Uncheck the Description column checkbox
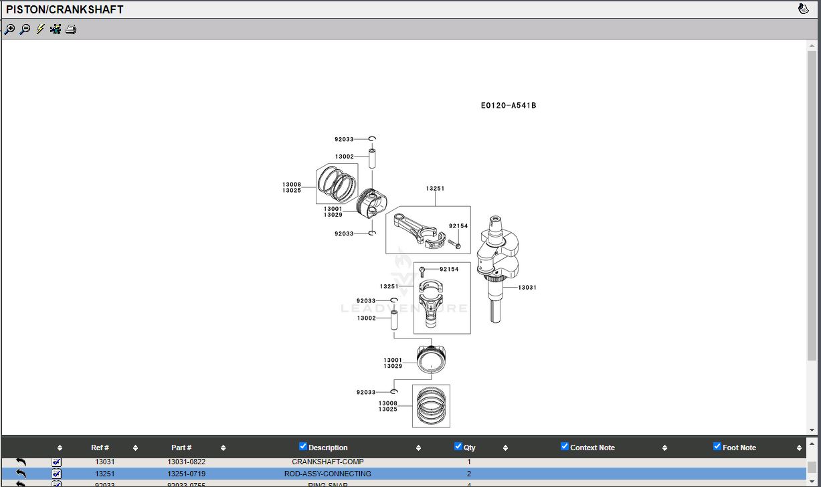The image size is (821, 487). click(x=303, y=446)
